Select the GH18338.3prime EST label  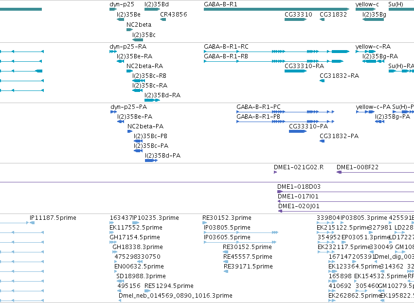coord(138,247)
